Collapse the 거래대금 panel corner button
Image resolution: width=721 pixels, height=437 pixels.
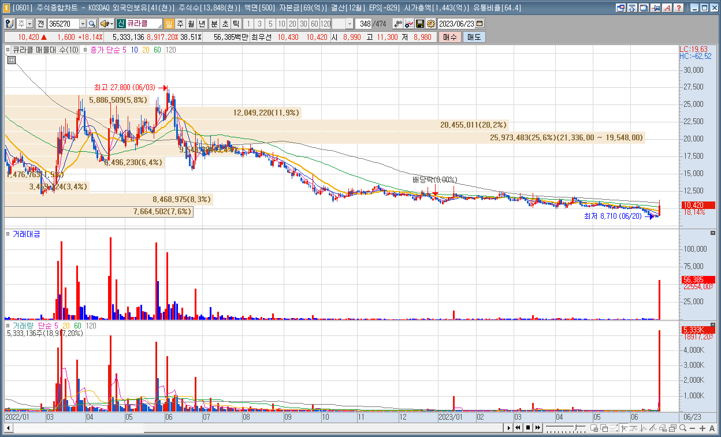pyautogui.click(x=713, y=233)
